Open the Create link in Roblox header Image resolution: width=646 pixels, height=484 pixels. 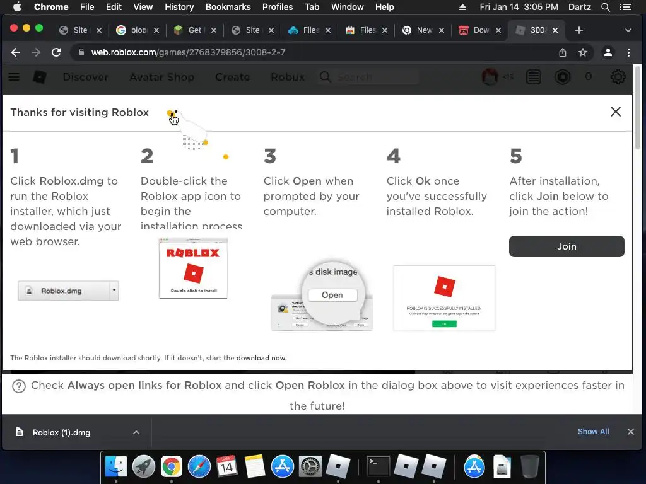[232, 77]
